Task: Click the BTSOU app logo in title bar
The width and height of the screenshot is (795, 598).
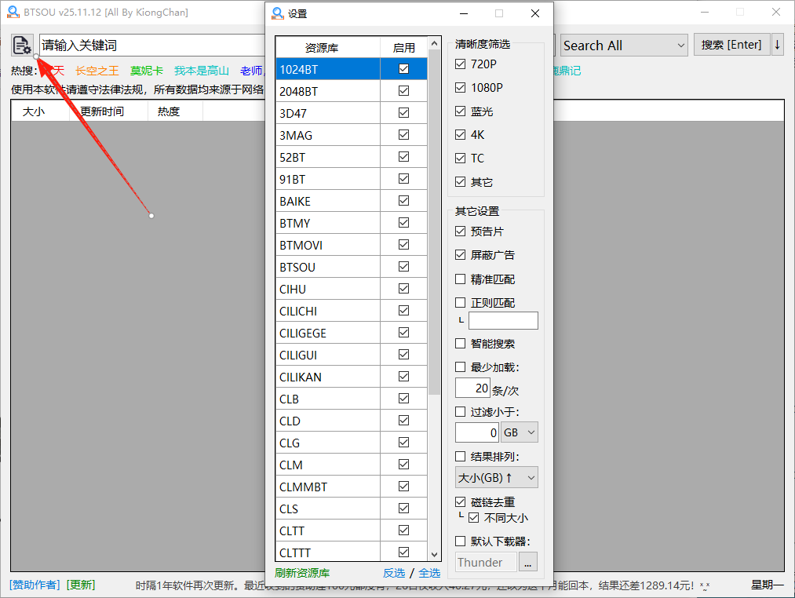Action: click(13, 13)
